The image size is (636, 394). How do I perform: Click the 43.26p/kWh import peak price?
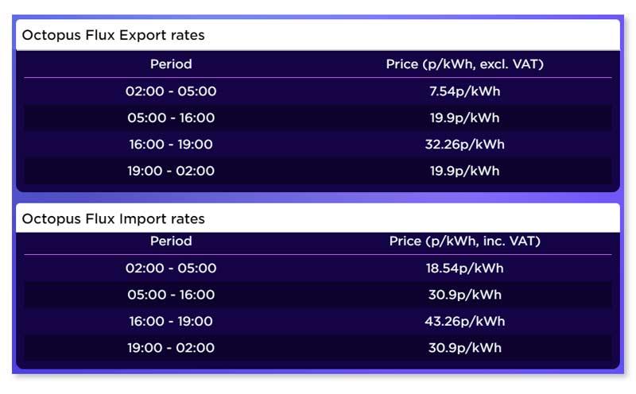(464, 321)
